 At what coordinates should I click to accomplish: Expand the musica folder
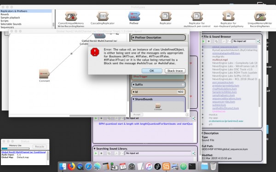[202, 114]
